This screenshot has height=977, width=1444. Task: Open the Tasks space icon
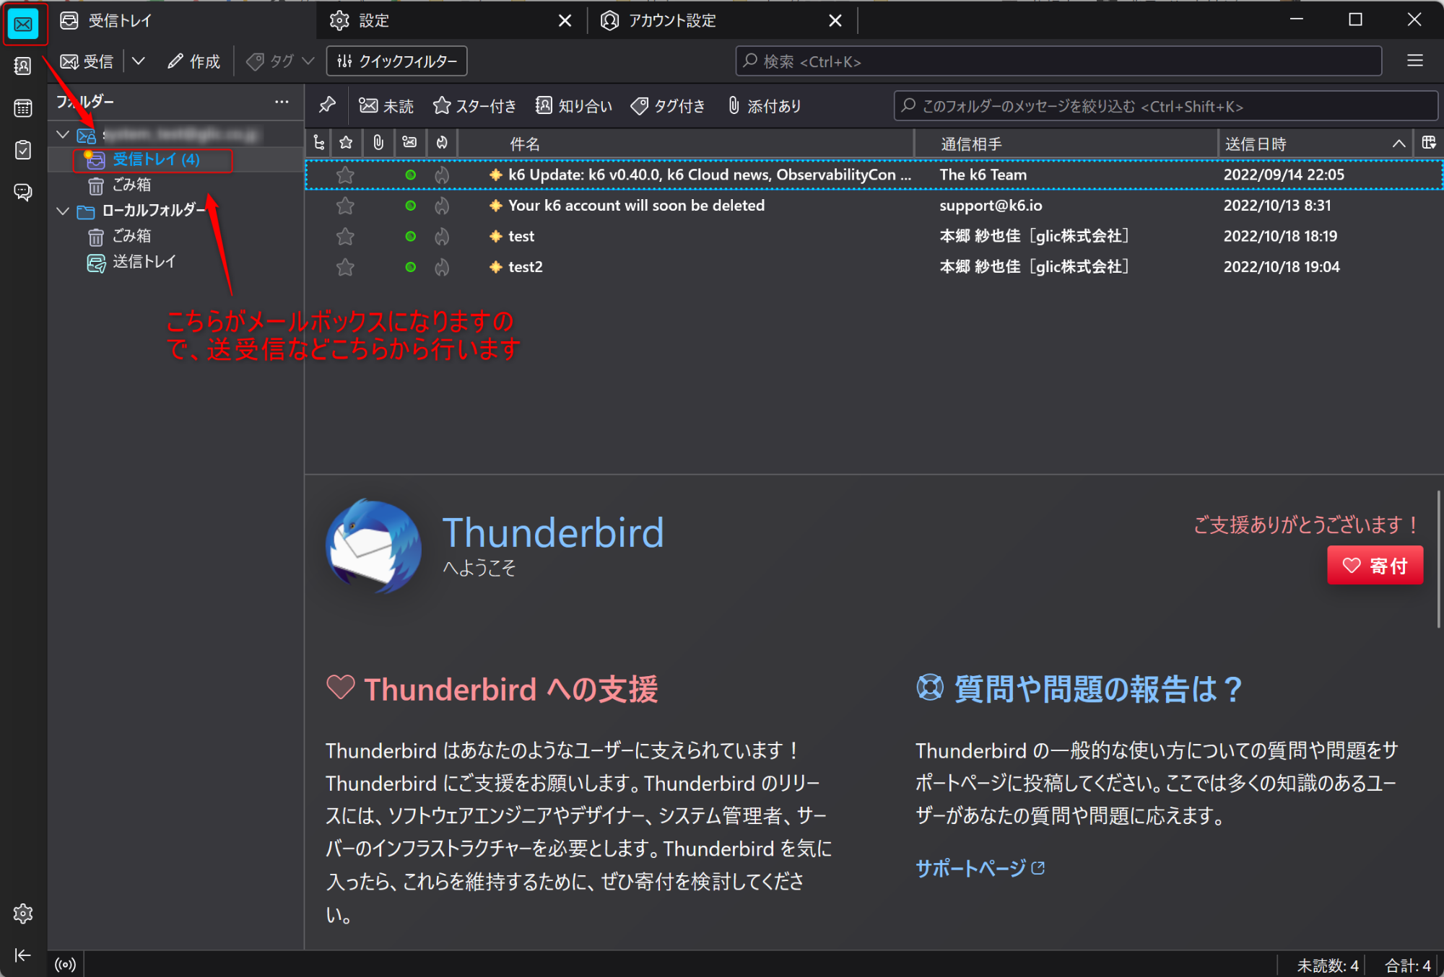tap(23, 150)
